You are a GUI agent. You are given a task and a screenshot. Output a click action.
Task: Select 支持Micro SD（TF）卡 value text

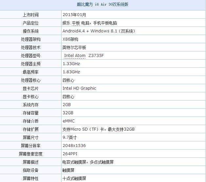coord(84,129)
